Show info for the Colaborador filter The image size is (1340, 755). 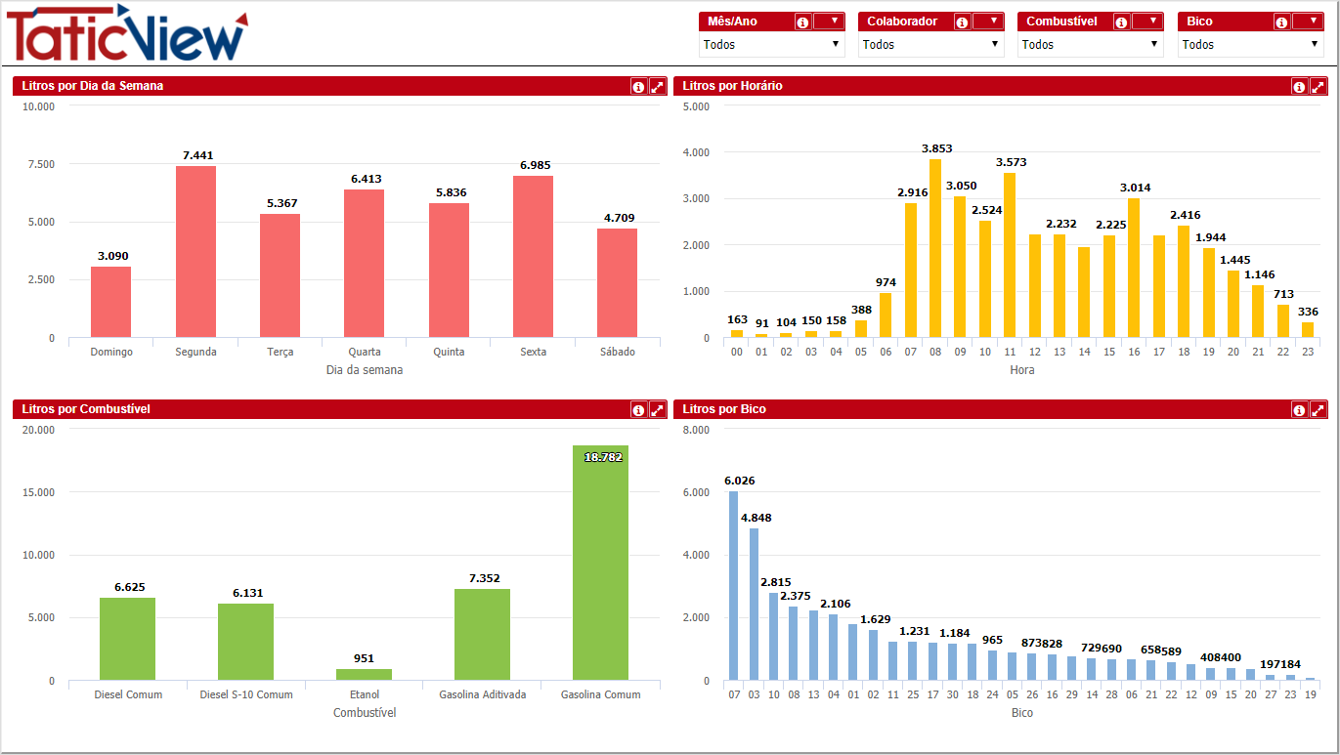[962, 22]
